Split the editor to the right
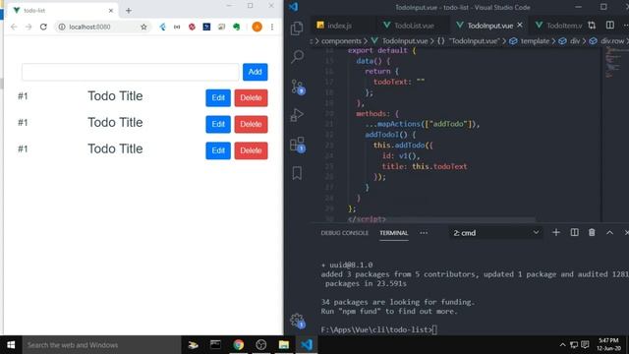Screen dimensions: 629x354 610,26
